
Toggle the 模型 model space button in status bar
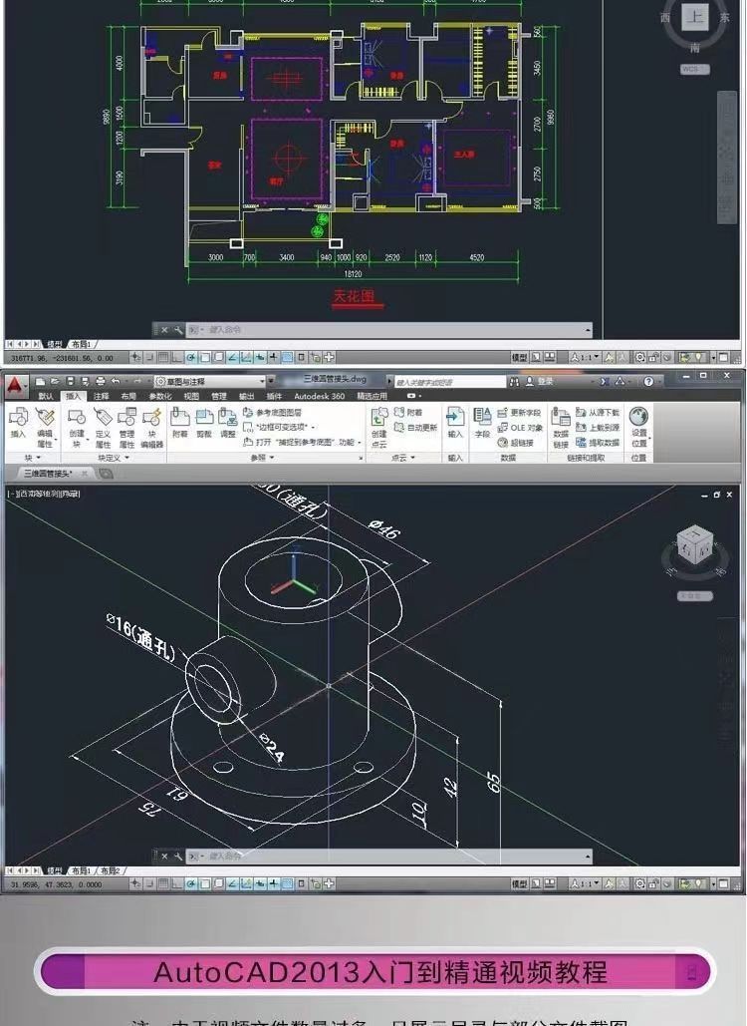pyautogui.click(x=519, y=884)
